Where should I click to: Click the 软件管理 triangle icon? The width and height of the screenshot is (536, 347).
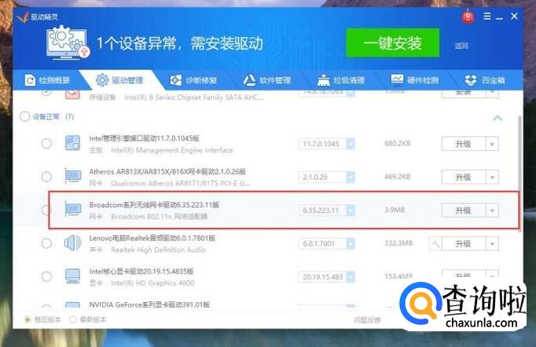[249, 80]
